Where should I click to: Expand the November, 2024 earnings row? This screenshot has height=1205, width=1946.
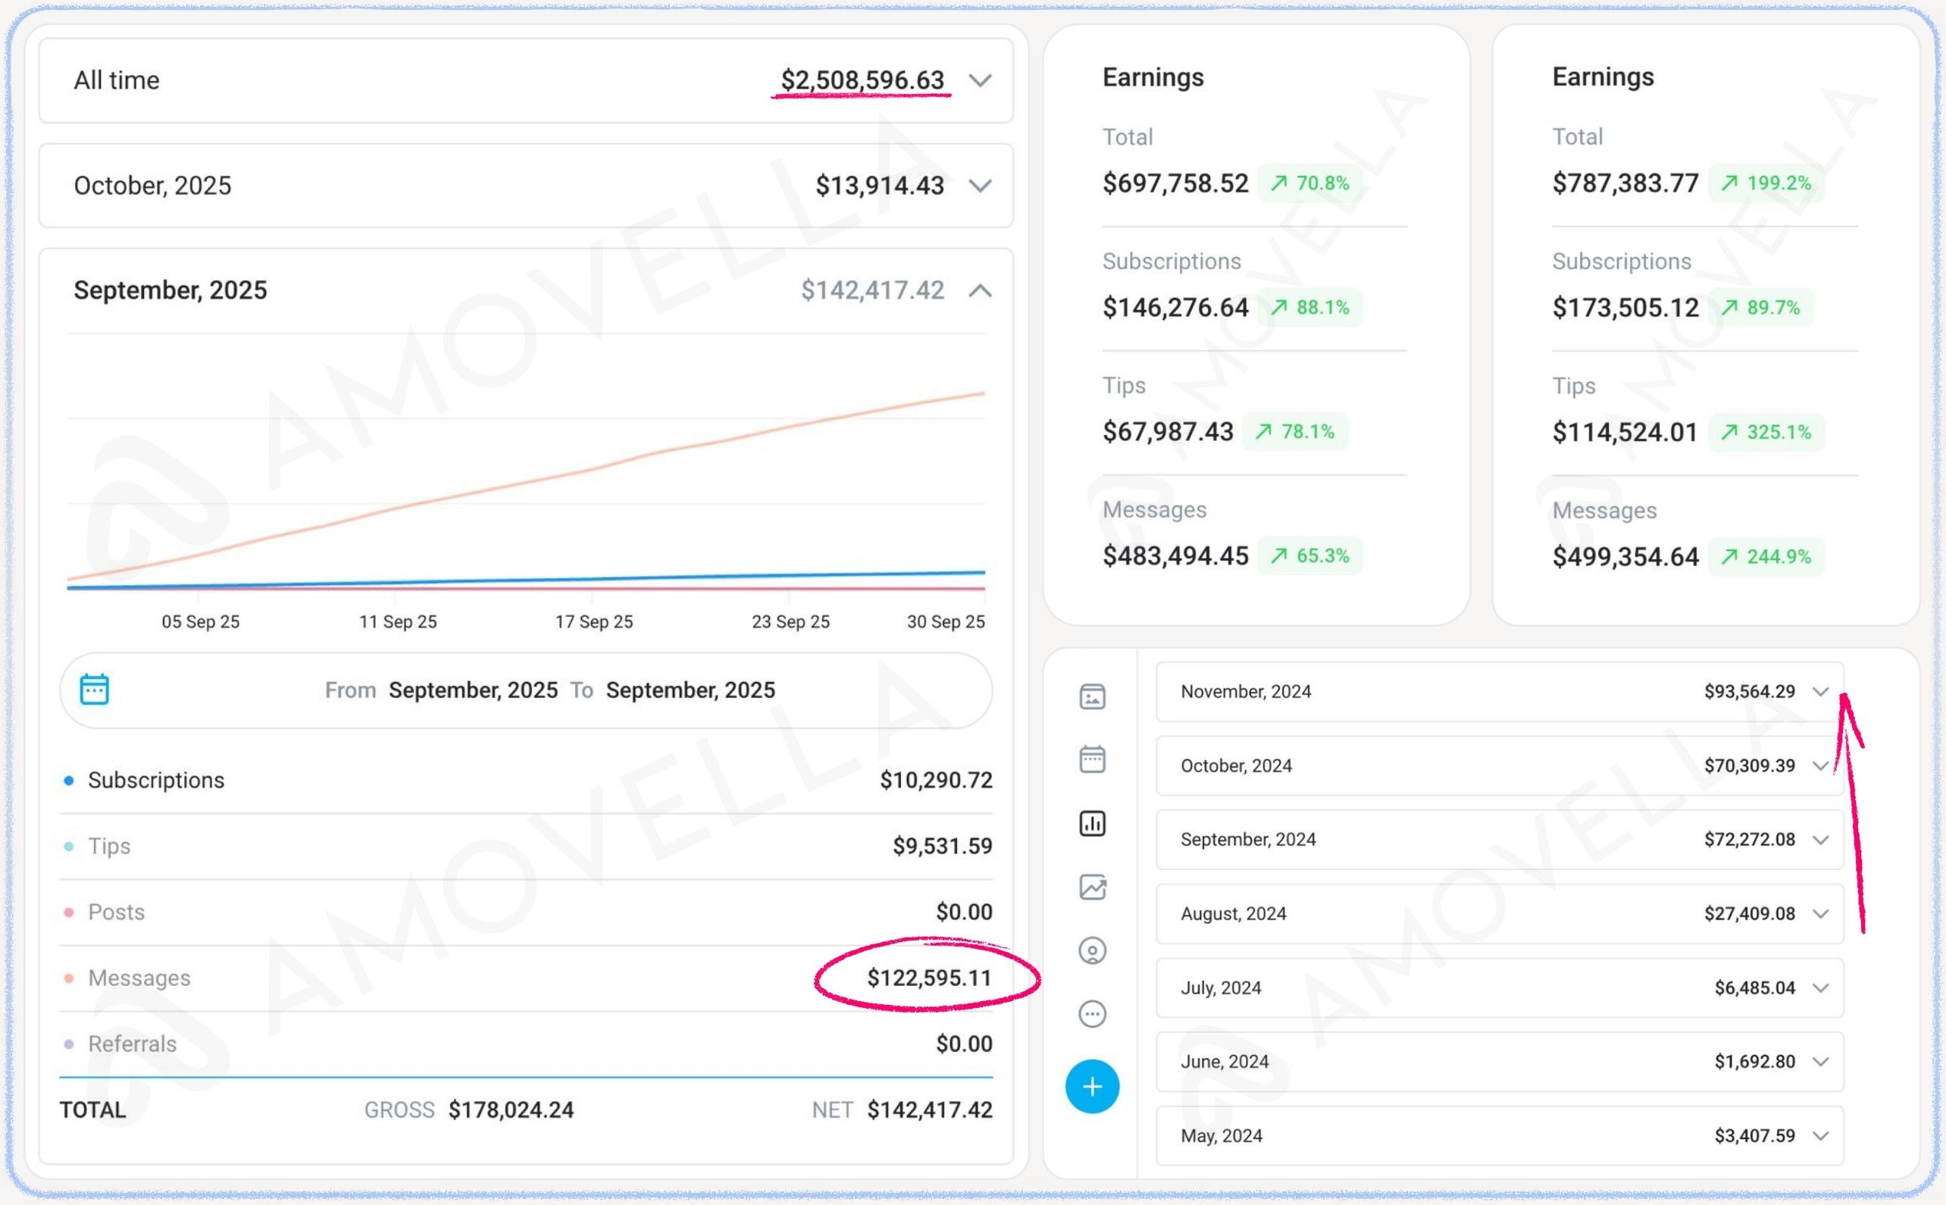click(x=1821, y=691)
